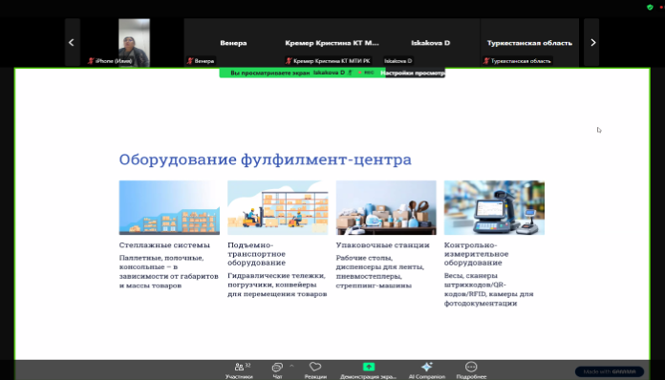Start Демонстрация экрана screen share
665x380 pixels.
pos(368,370)
